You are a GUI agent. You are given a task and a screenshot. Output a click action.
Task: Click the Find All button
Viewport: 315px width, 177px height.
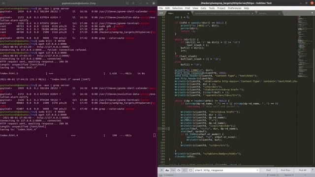tap(302, 170)
